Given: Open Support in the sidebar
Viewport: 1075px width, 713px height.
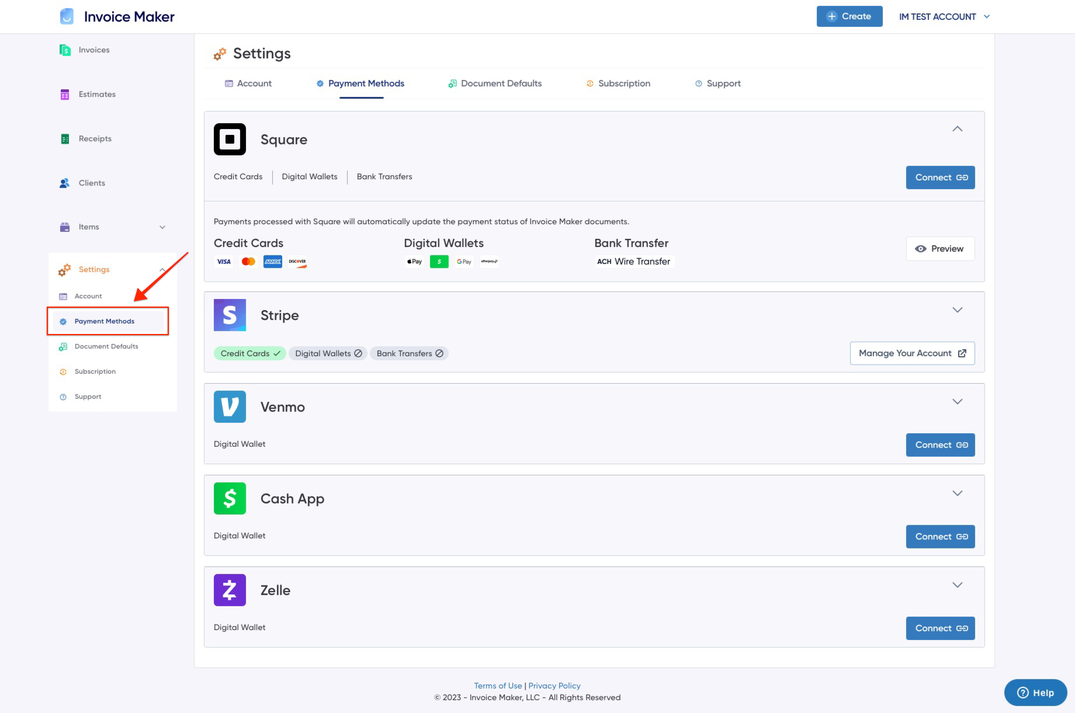Looking at the screenshot, I should 88,397.
